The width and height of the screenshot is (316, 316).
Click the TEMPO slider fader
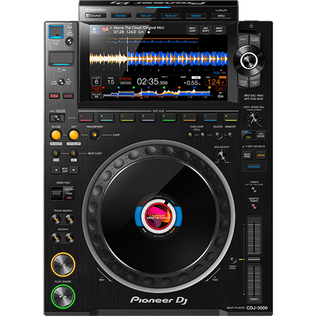point(254,260)
